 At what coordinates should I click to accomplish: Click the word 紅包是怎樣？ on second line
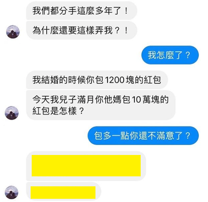(x=58, y=111)
